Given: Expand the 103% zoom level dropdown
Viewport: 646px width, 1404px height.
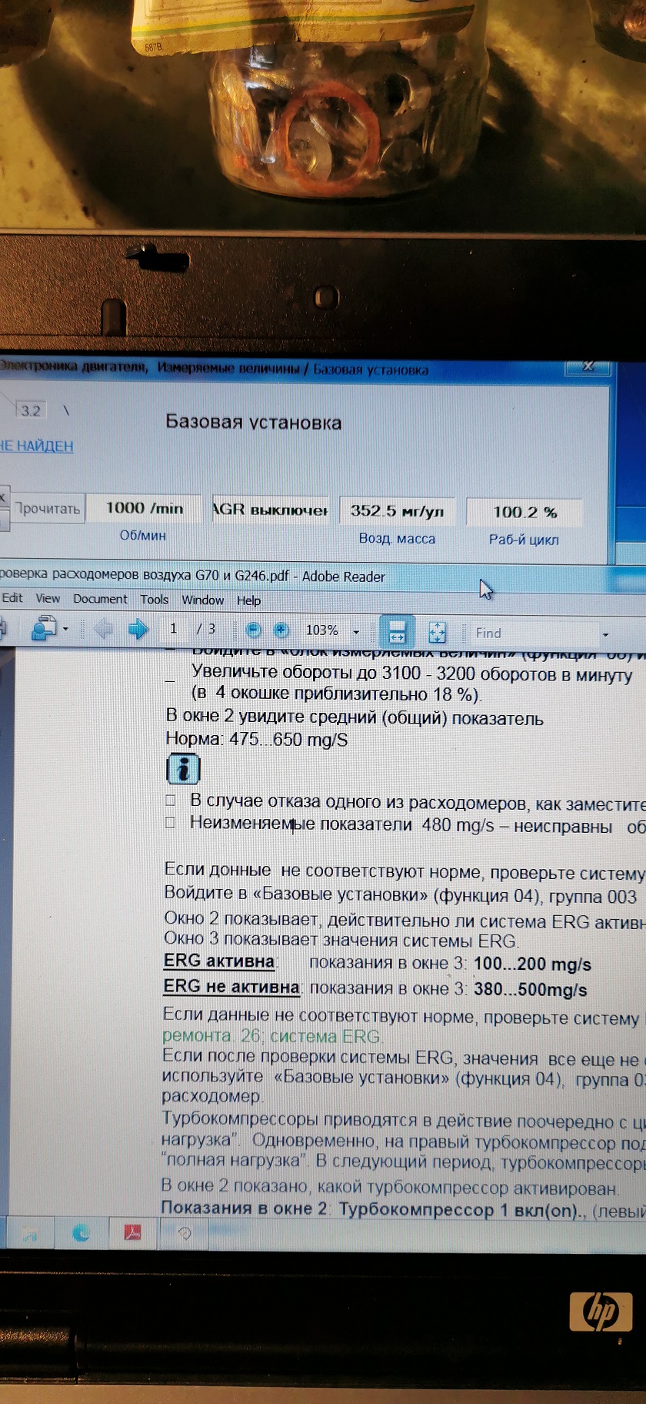Looking at the screenshot, I should click(x=356, y=632).
